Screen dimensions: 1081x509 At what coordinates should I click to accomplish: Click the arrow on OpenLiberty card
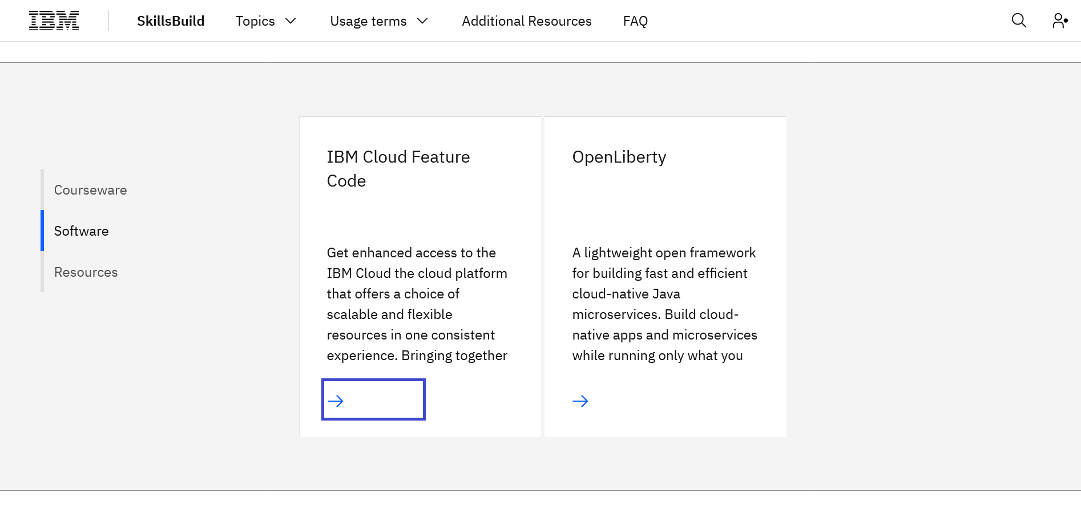(580, 401)
